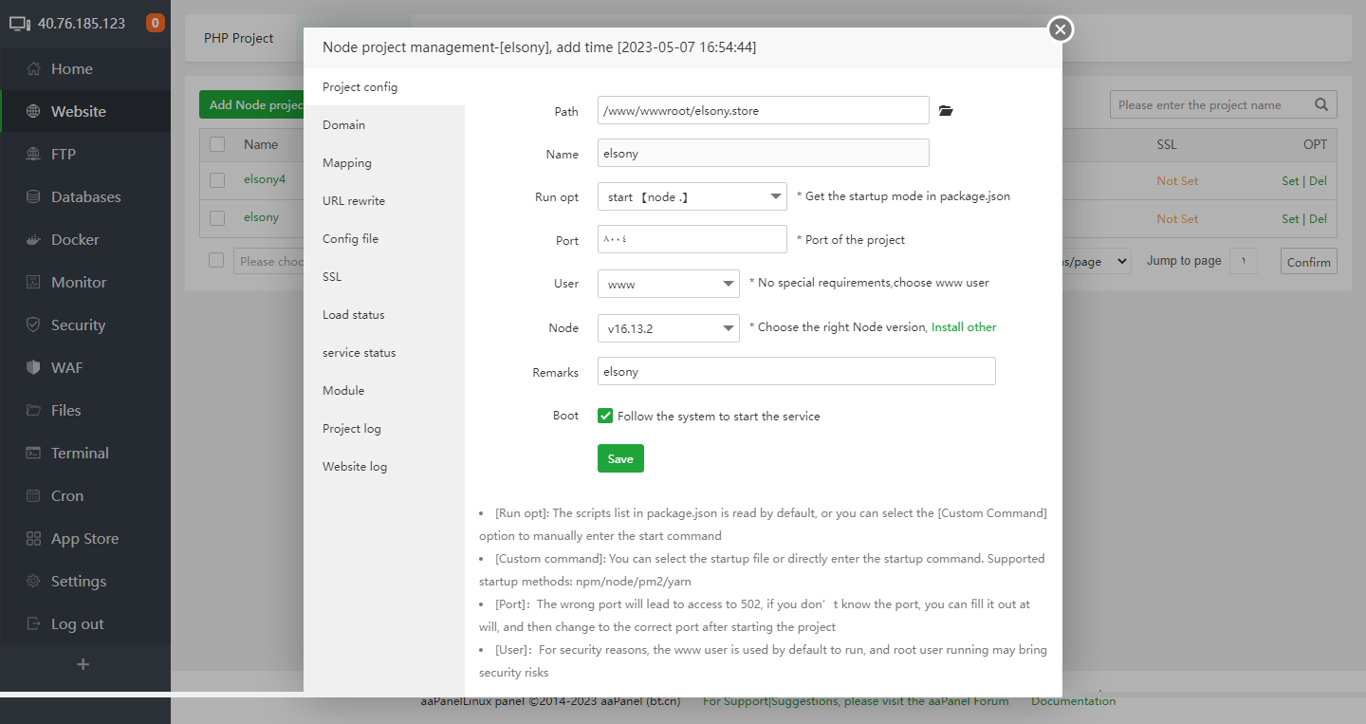
Task: Expand the Run opt dropdown
Action: pos(692,196)
